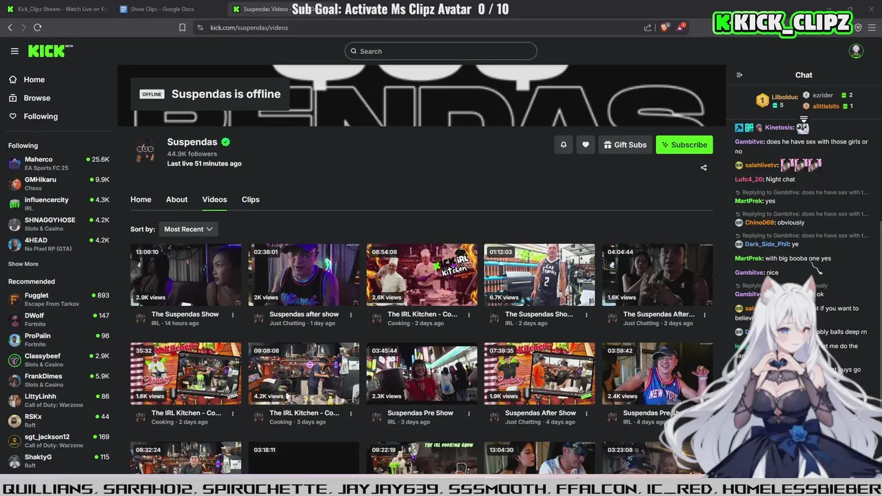
Task: Click the Suspendas channel avatar
Action: pos(145,149)
